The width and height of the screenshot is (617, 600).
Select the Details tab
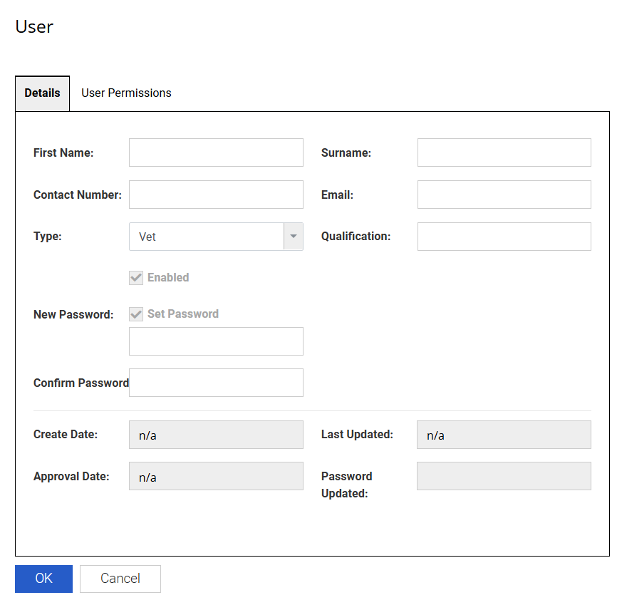click(x=42, y=93)
